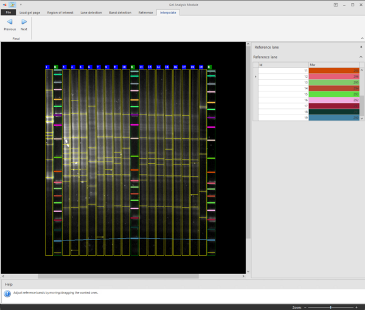Collapse the Reference lane section chevron

coord(361,57)
